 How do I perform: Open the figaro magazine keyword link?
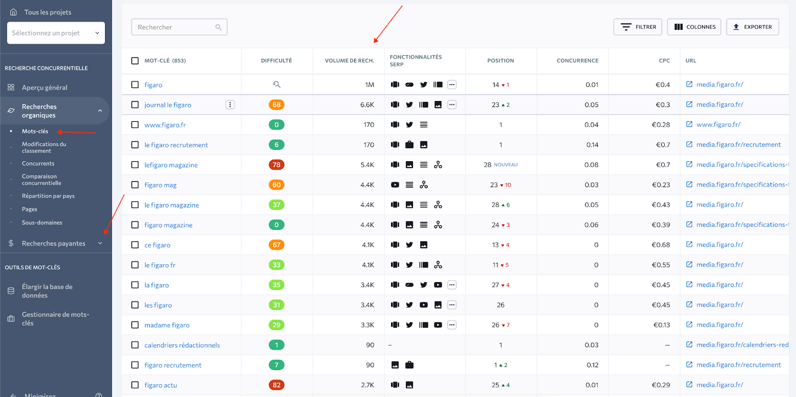pos(168,225)
